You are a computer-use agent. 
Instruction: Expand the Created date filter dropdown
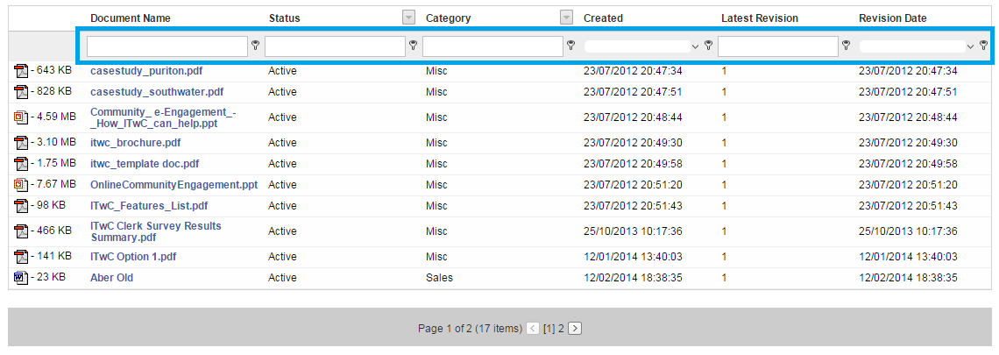point(694,46)
